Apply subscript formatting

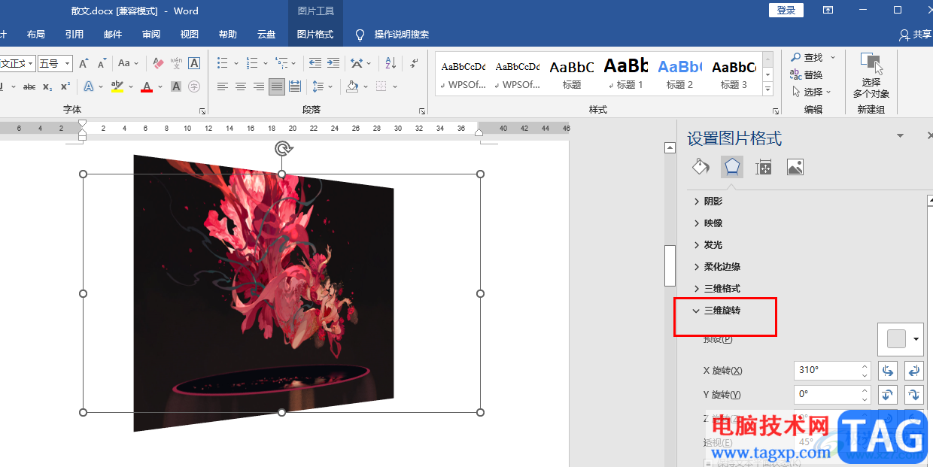47,86
